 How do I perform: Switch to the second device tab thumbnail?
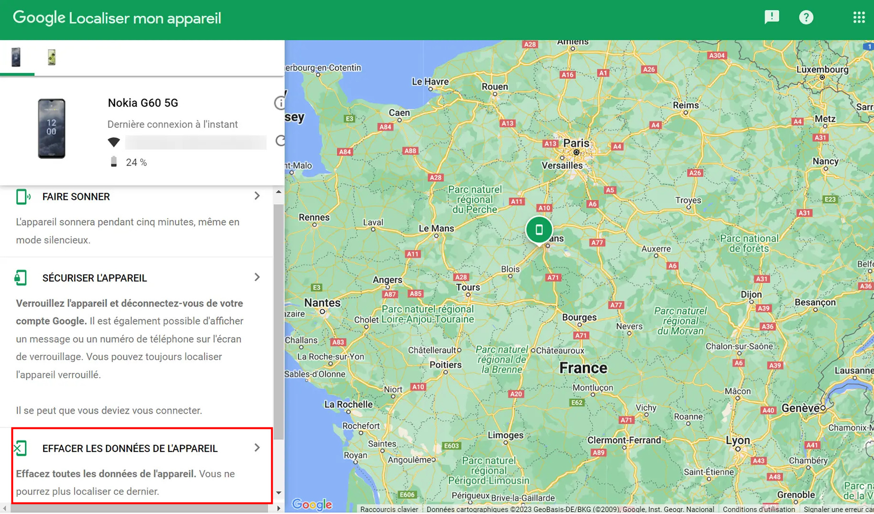52,57
